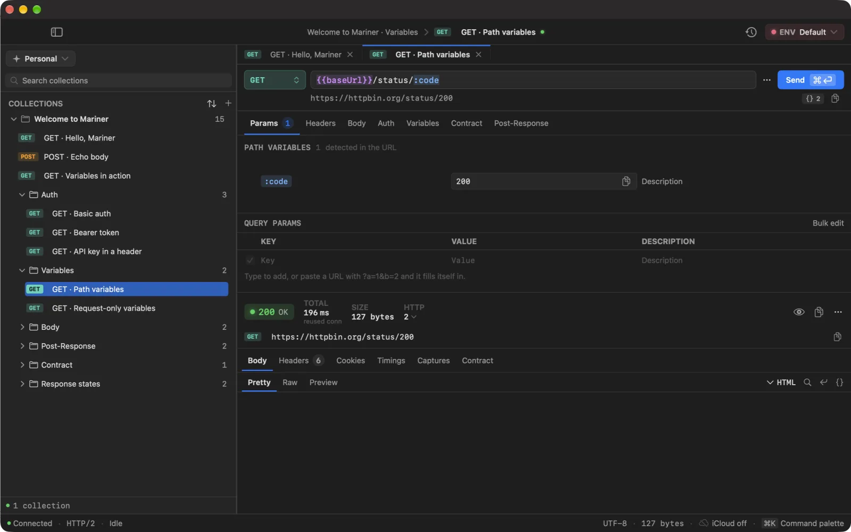Open request more options ellipsis
This screenshot has height=532, width=851.
[x=766, y=80]
